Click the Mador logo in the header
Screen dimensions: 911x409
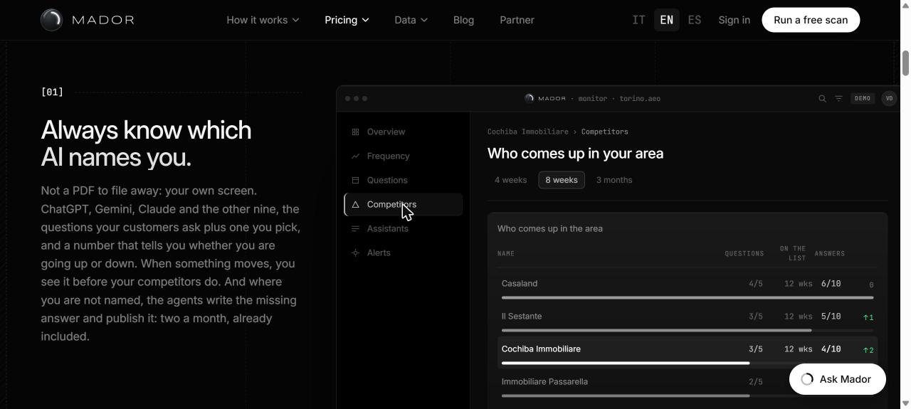[88, 20]
